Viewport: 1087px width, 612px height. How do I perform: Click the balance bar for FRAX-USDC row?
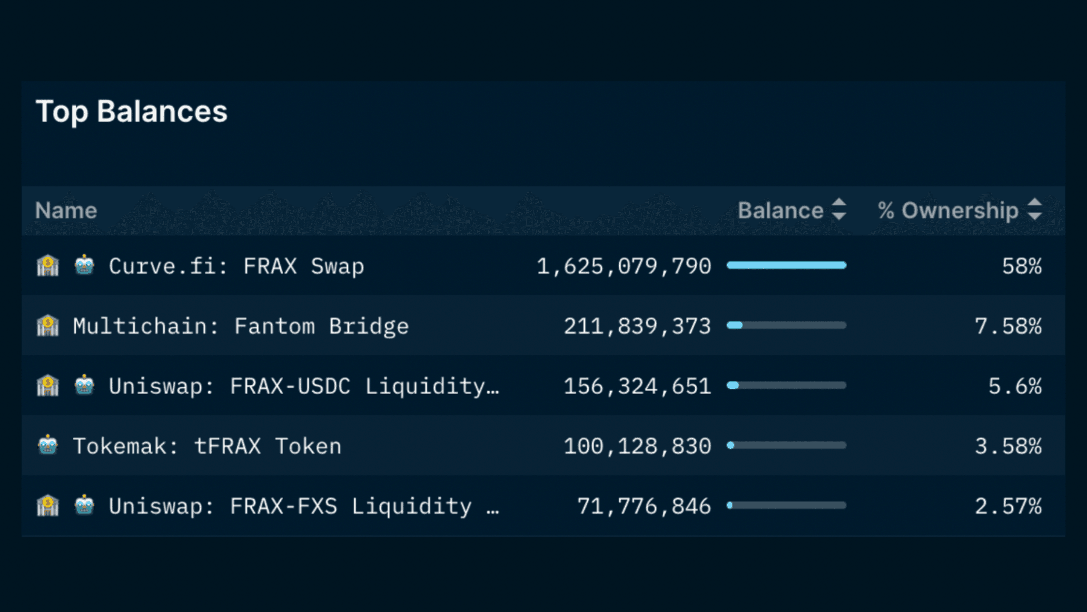tap(787, 385)
